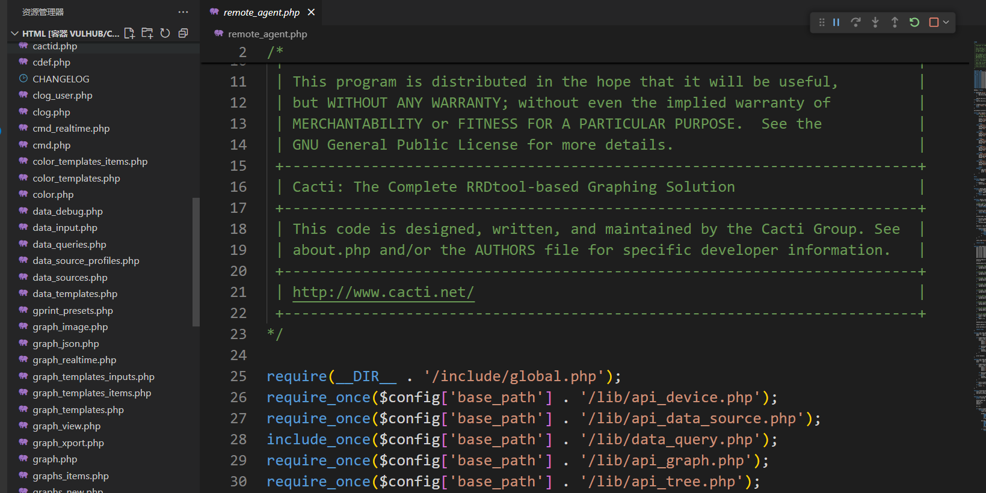986x493 pixels.
Task: Grab the debug toolbar drag handle
Action: [822, 22]
